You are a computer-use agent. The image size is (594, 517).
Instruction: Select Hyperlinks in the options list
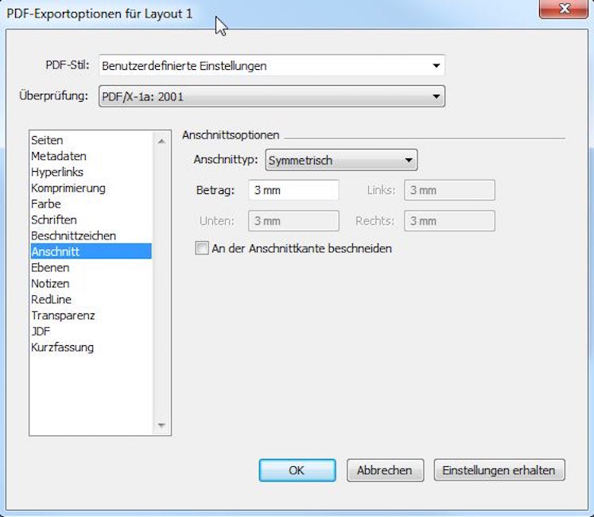(x=91, y=172)
